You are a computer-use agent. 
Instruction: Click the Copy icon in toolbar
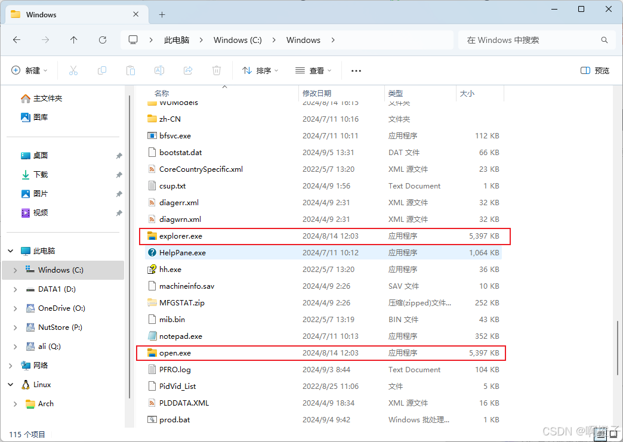[102, 71]
